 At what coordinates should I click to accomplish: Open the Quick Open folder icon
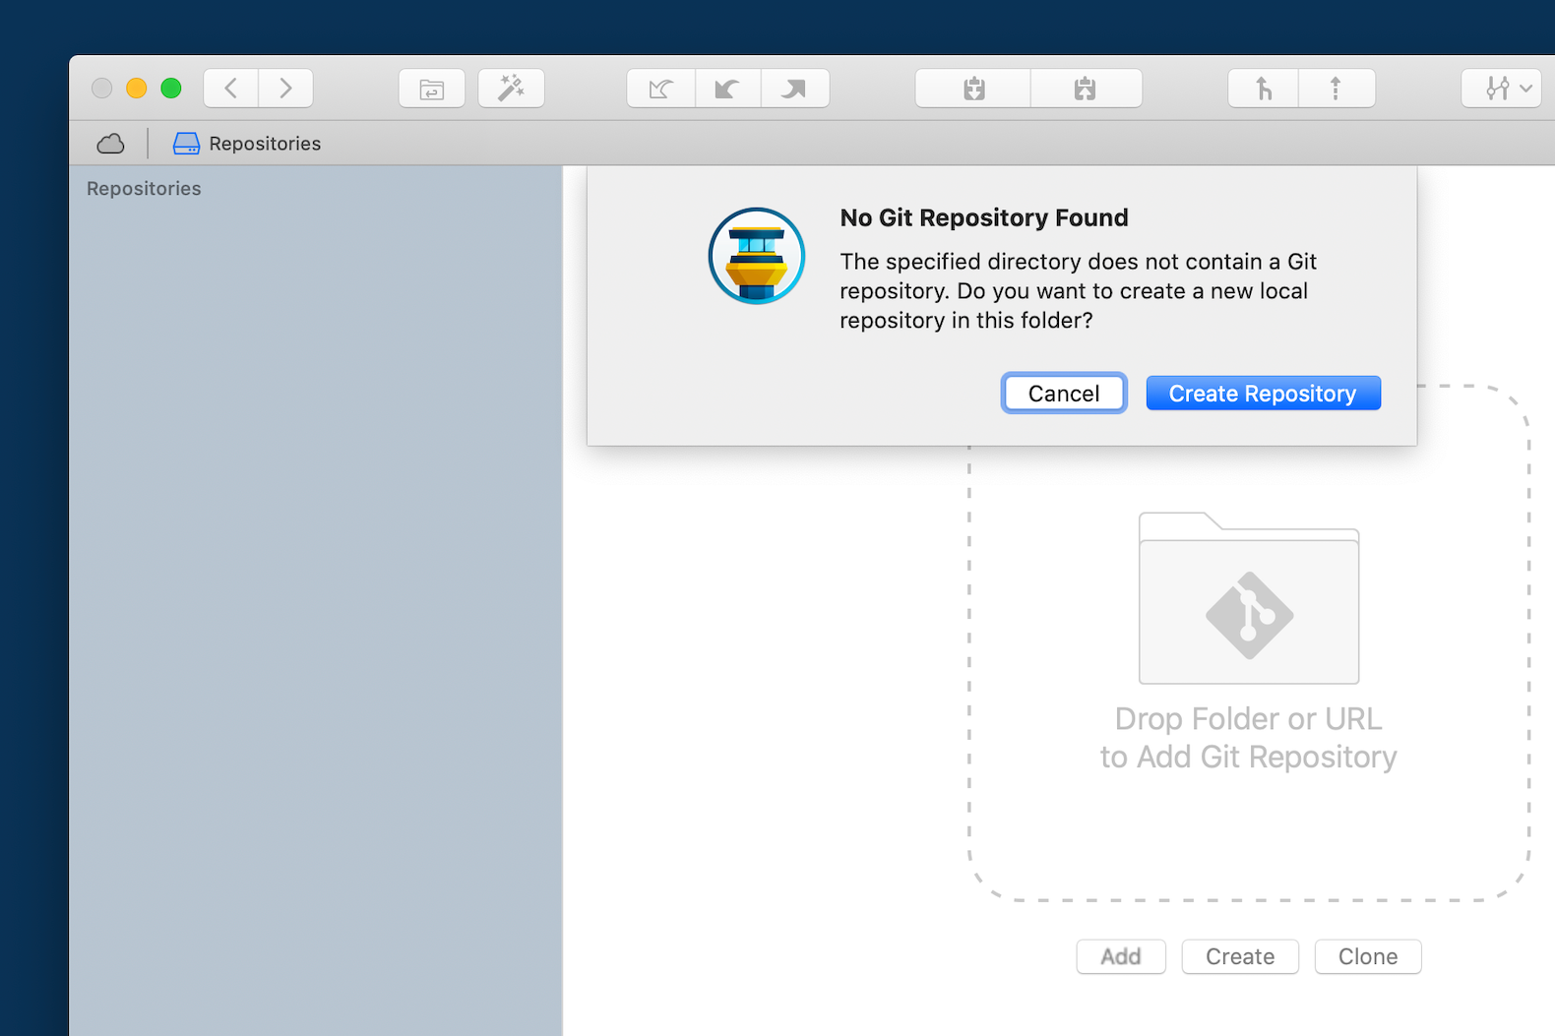coord(432,89)
